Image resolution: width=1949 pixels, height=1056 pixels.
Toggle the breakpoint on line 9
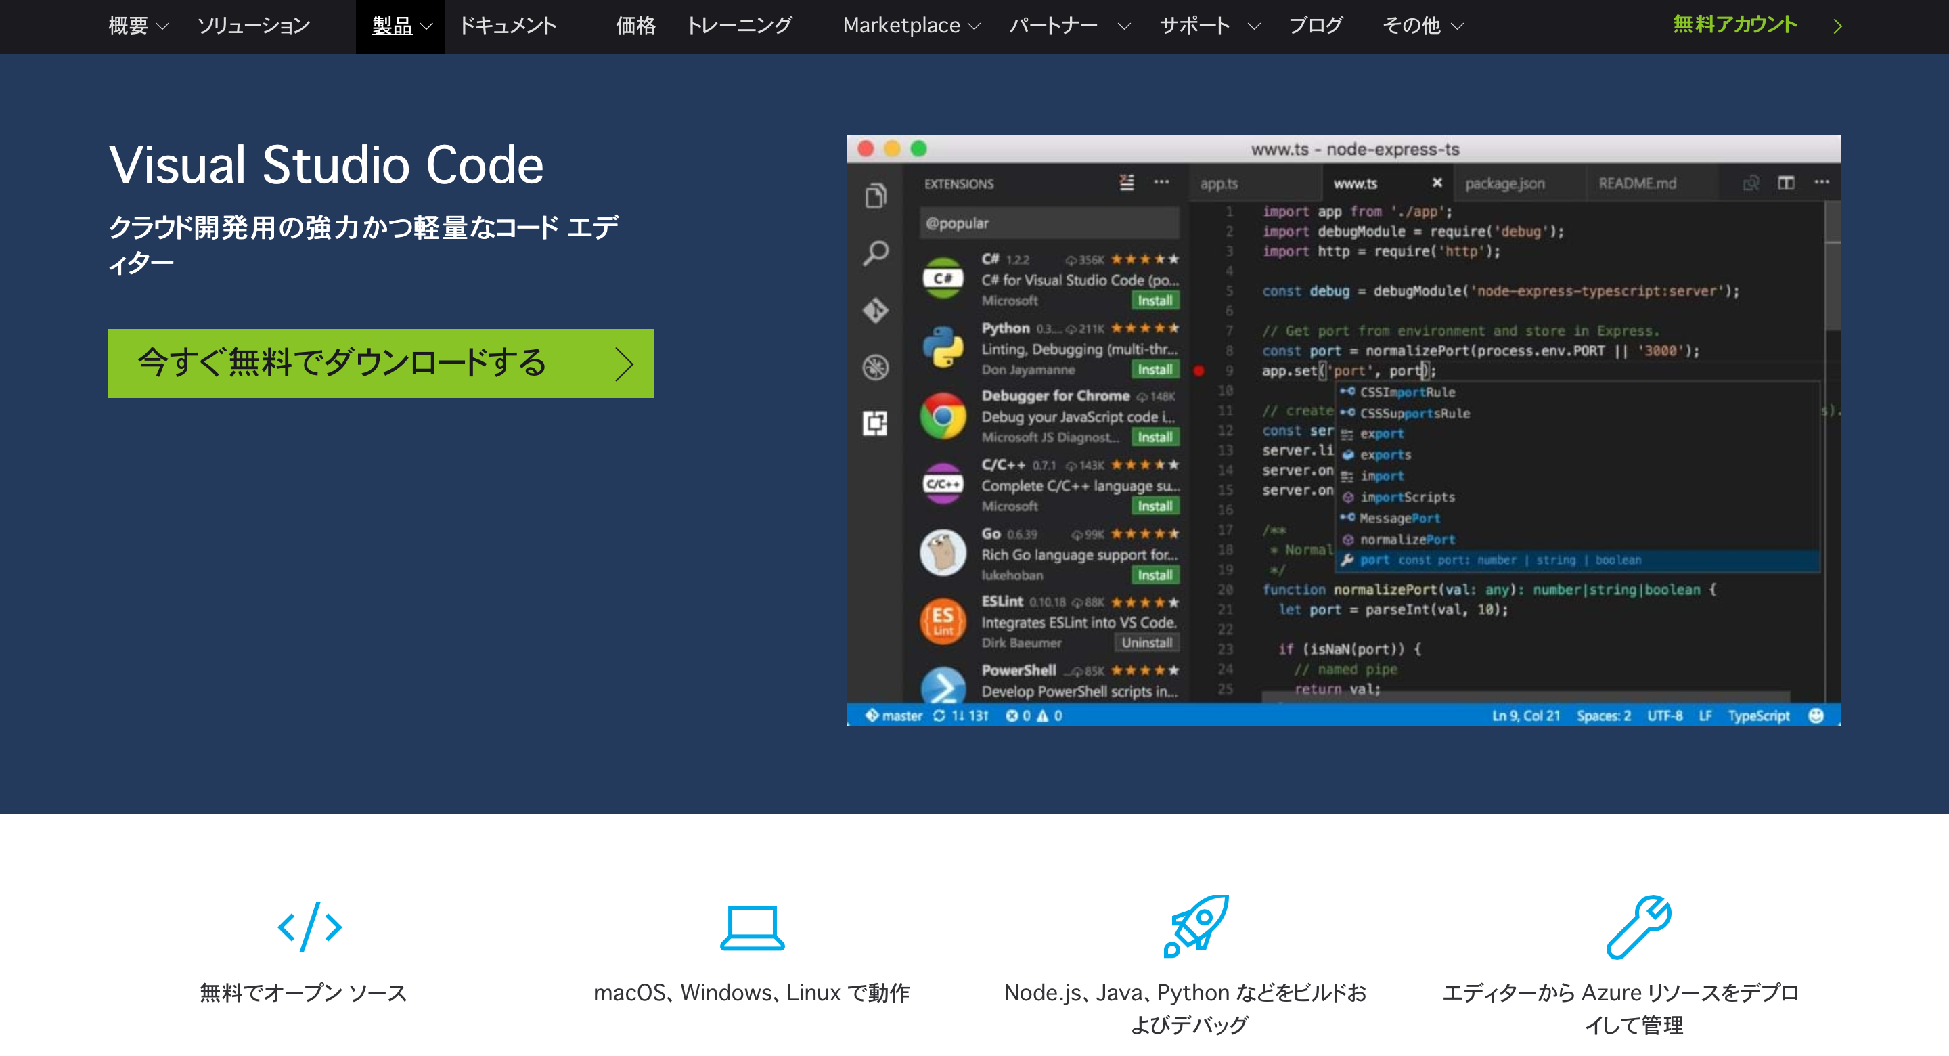point(1199,371)
